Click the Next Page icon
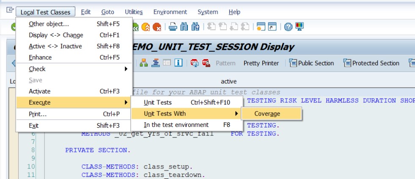The height and width of the screenshot is (179, 415). 234,27
